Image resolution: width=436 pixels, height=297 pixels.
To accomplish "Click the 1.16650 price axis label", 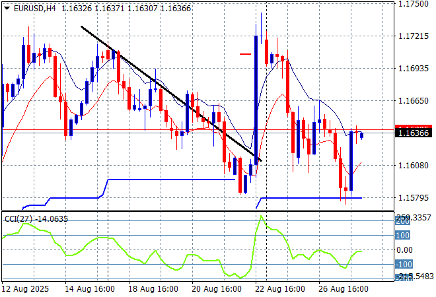I will point(414,100).
